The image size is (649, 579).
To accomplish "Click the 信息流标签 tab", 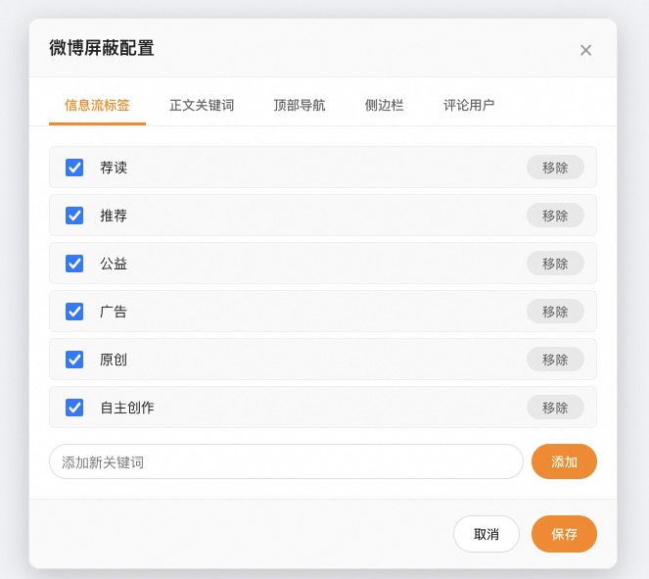I will click(x=97, y=105).
